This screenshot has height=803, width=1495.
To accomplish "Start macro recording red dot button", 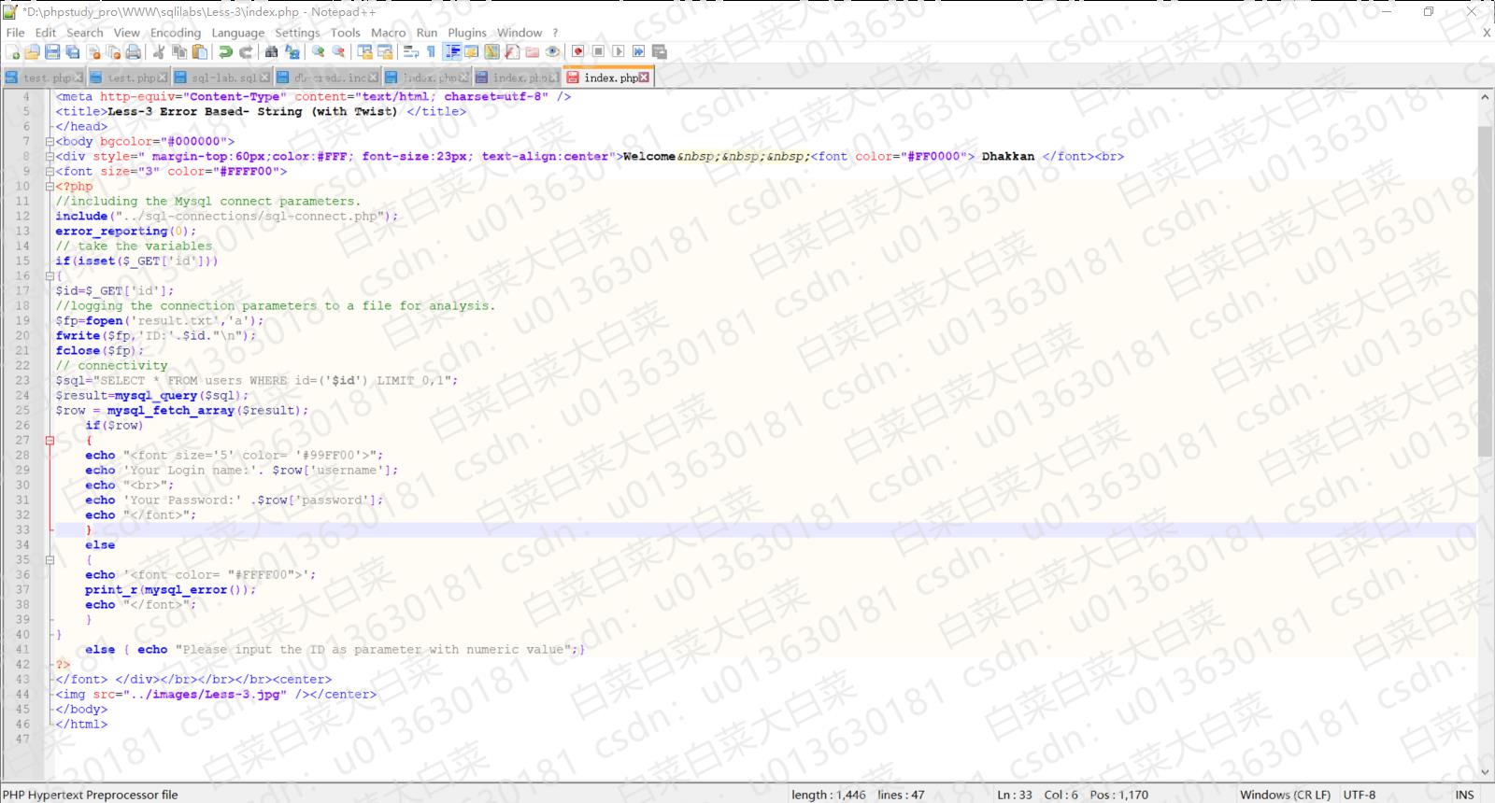I will (577, 51).
